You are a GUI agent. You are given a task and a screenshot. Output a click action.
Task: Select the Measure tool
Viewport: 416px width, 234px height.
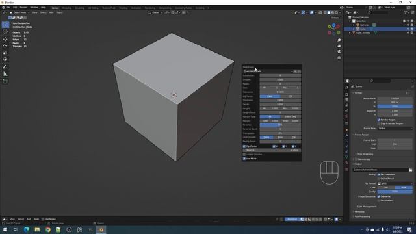pos(5,73)
